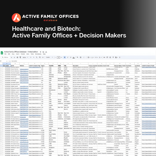
Task: Click the Print icon
Action: [17, 57]
